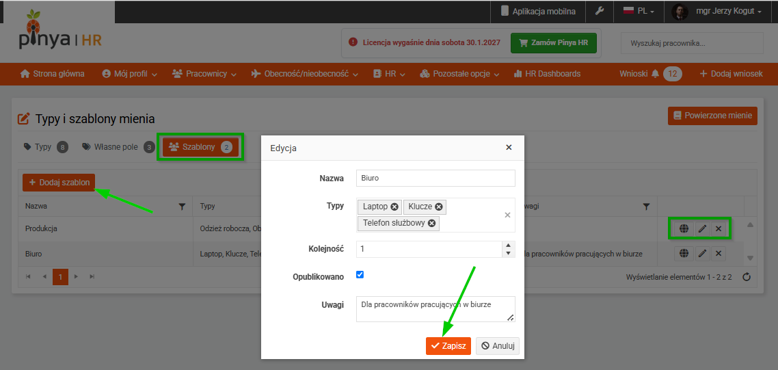This screenshot has height=370, width=778.
Task: Click the wrench settings icon in top bar
Action: pos(600,11)
